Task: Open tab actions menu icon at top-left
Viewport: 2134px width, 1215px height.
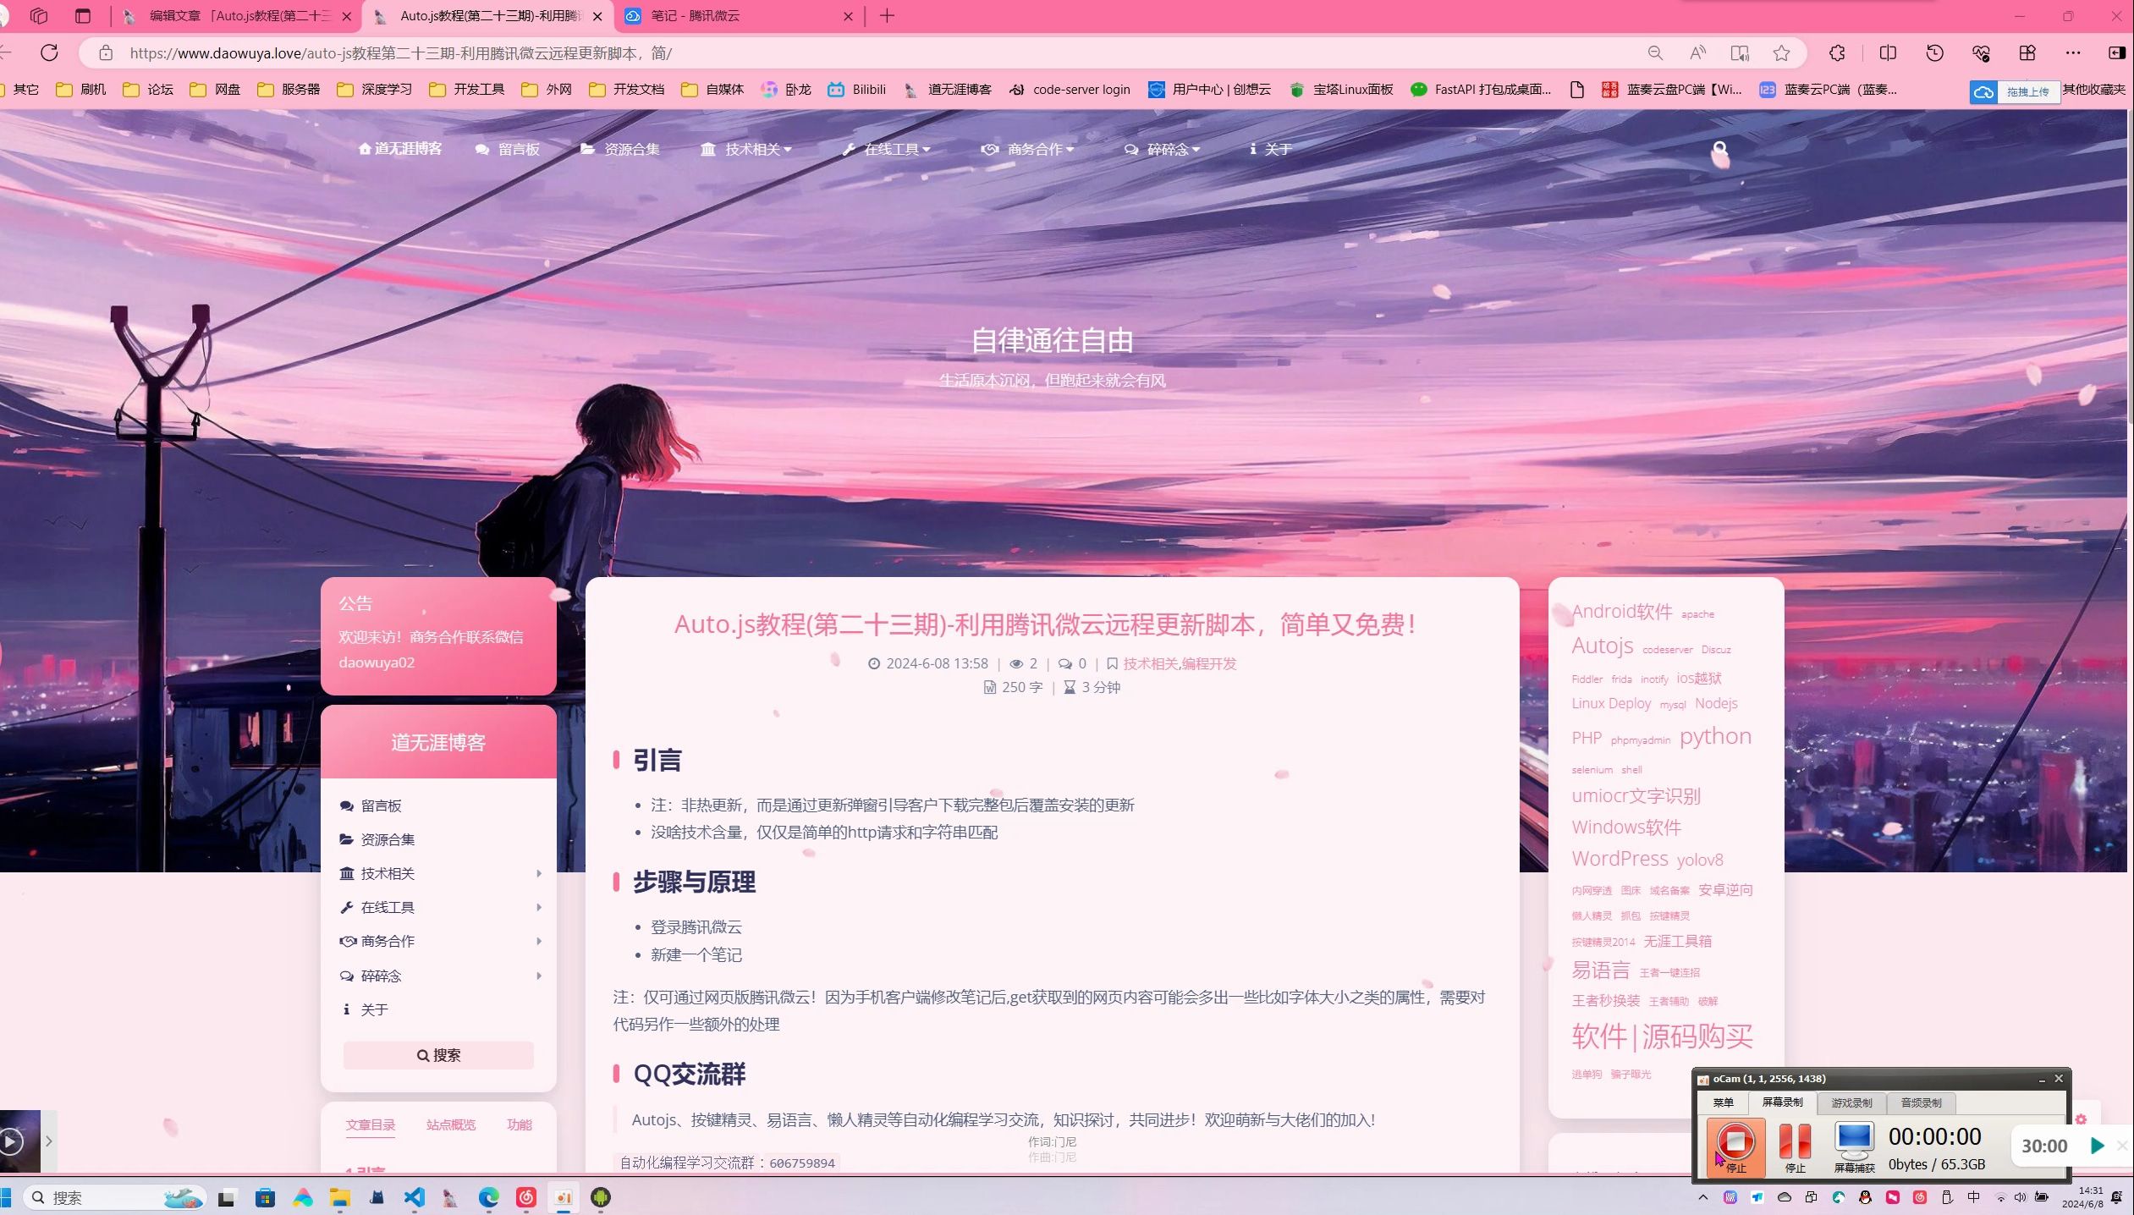Action: tap(82, 16)
